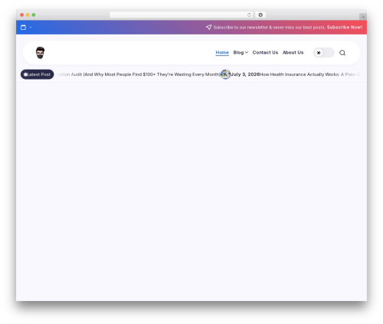Screen dimensions: 383x324
Task: Open a new tab with the plus button
Action: click(363, 17)
